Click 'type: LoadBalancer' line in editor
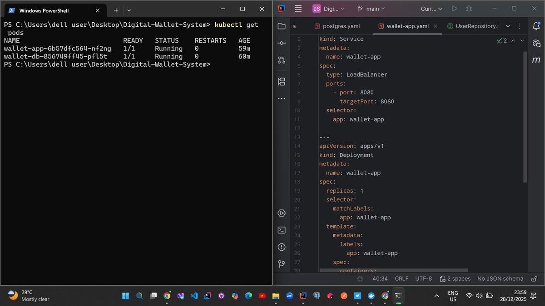The height and width of the screenshot is (306, 545). point(357,74)
